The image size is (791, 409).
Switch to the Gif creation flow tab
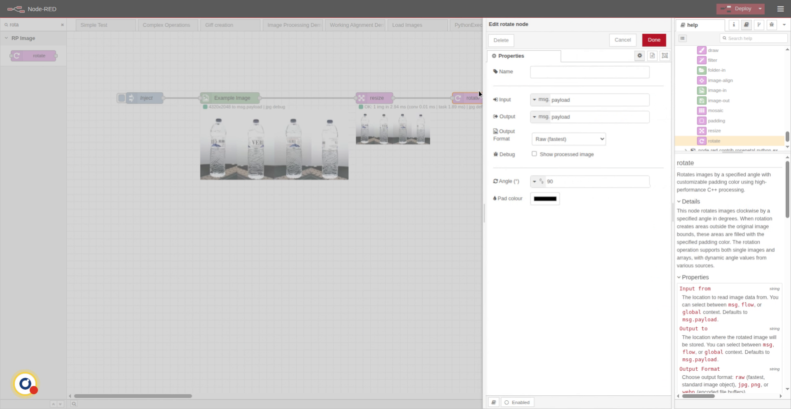219,25
